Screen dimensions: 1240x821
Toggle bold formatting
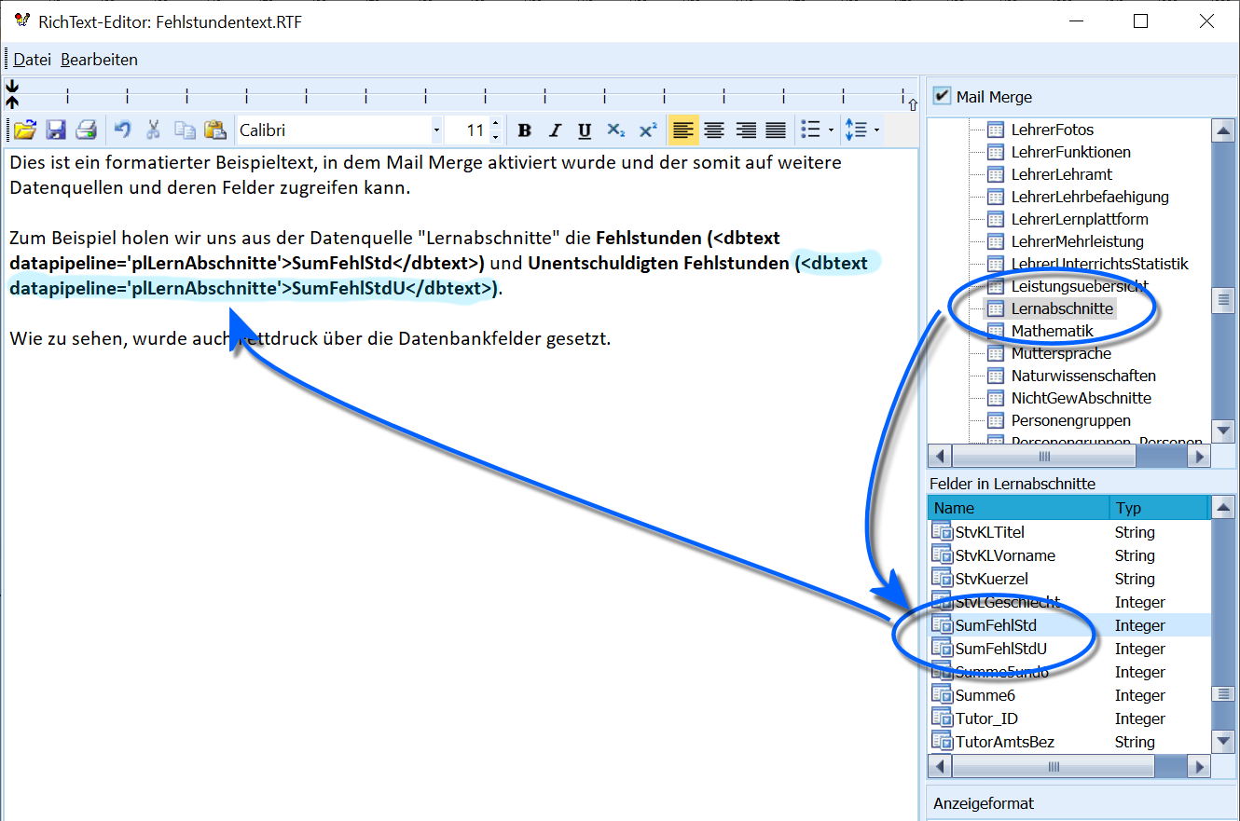[x=525, y=130]
